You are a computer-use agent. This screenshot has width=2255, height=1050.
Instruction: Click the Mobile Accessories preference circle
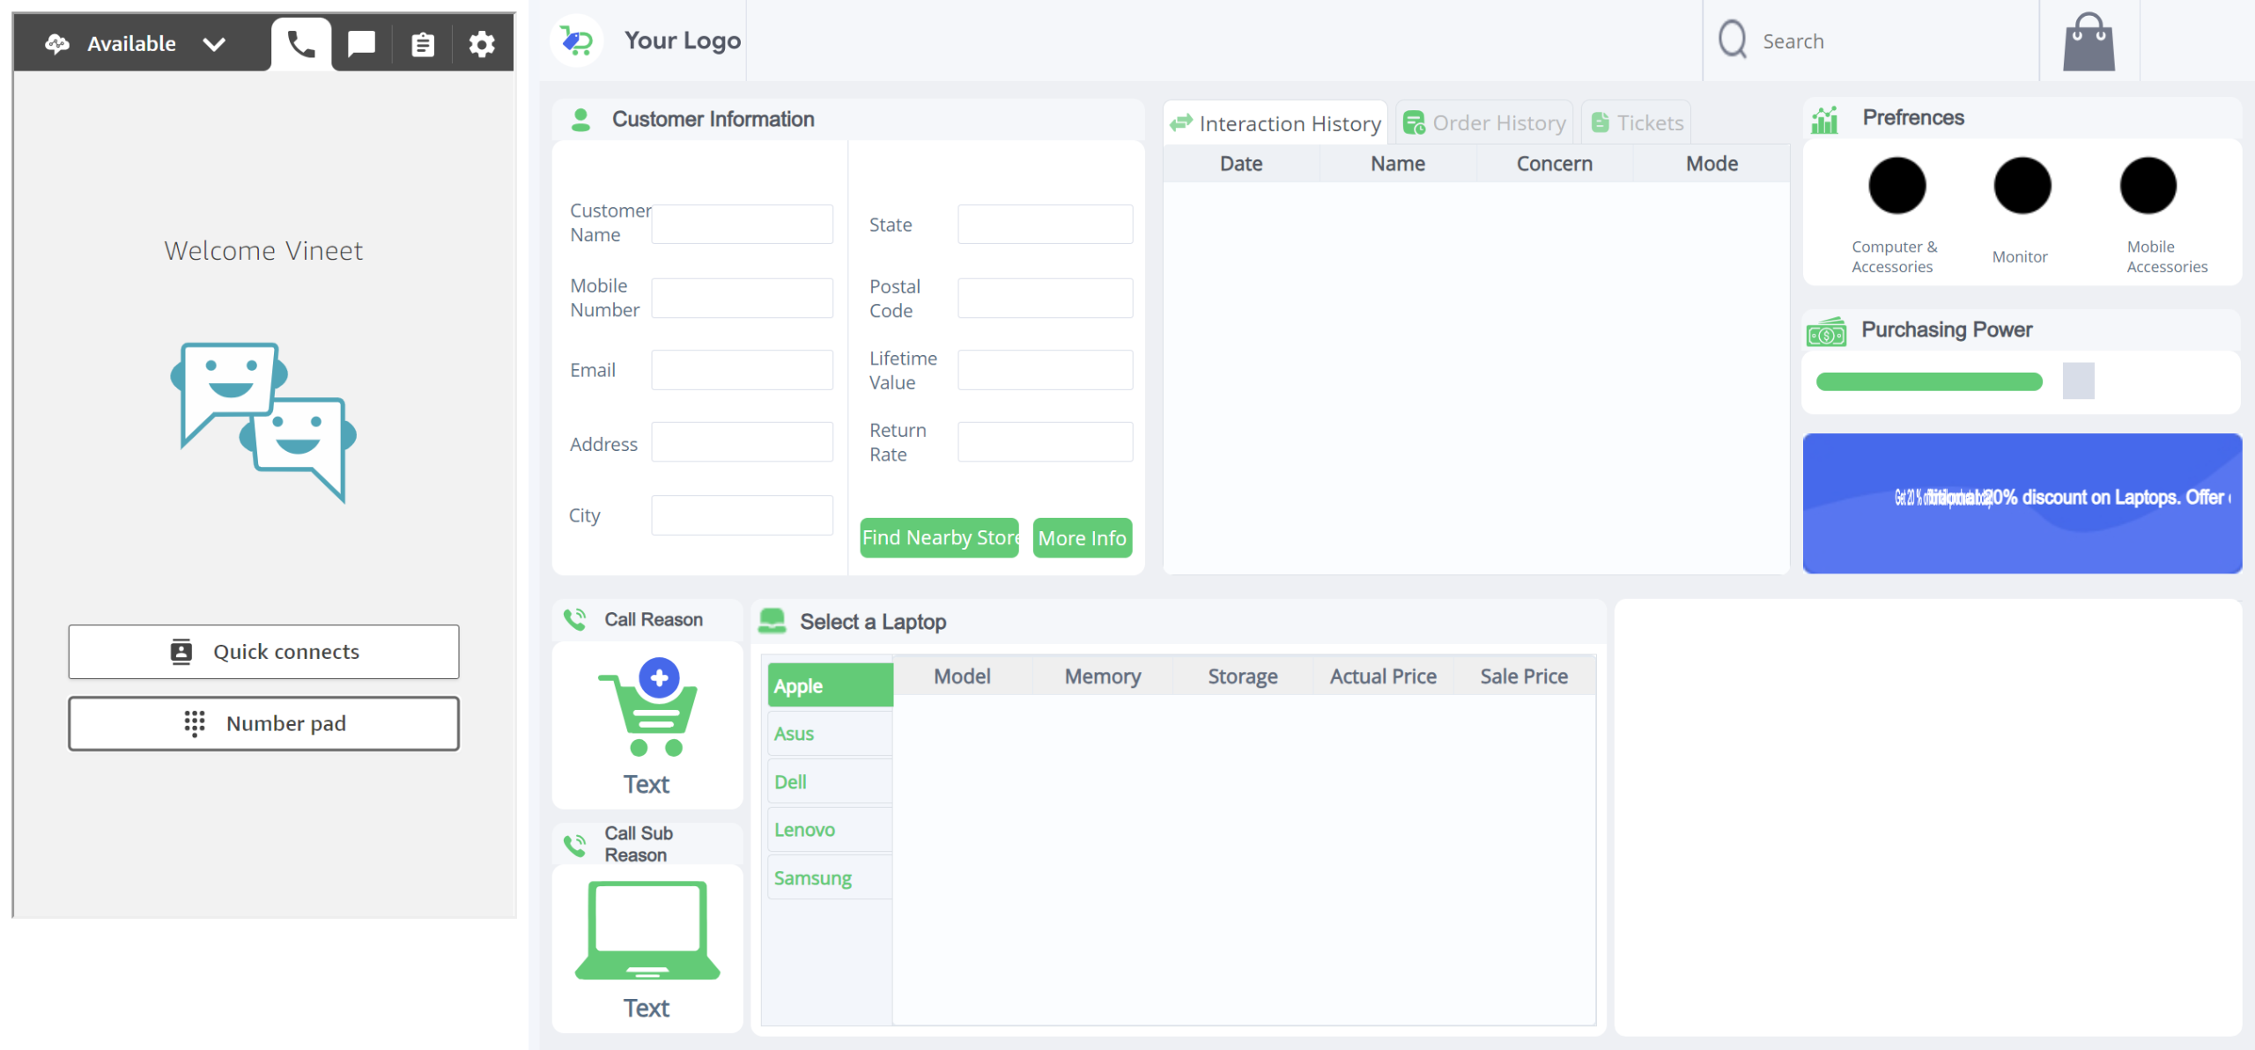2148,186
